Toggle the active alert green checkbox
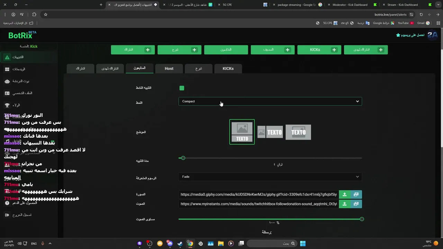 coord(182,88)
